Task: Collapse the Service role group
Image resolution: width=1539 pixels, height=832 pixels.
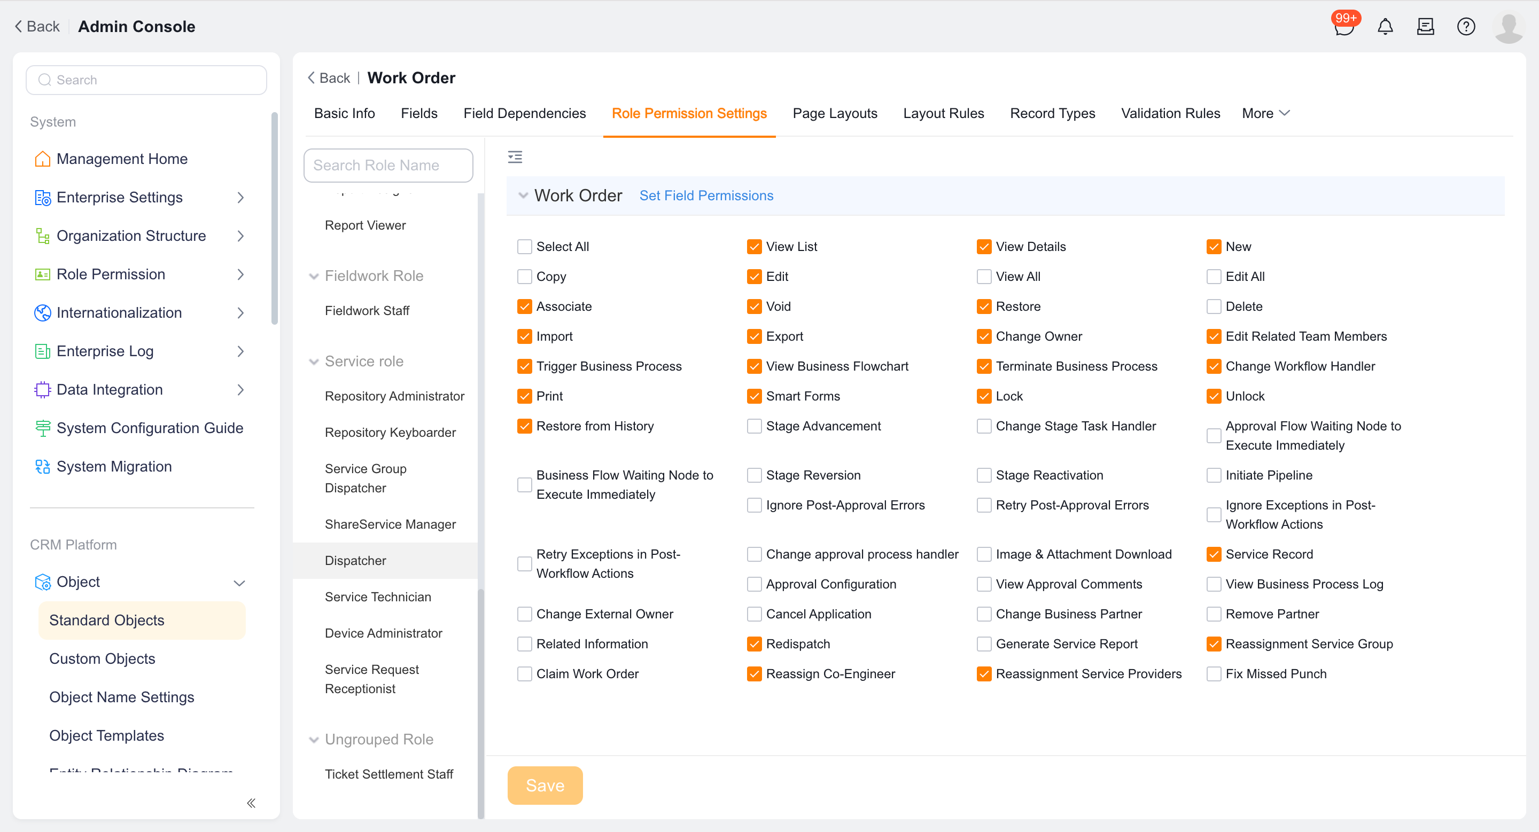Action: pyautogui.click(x=314, y=362)
